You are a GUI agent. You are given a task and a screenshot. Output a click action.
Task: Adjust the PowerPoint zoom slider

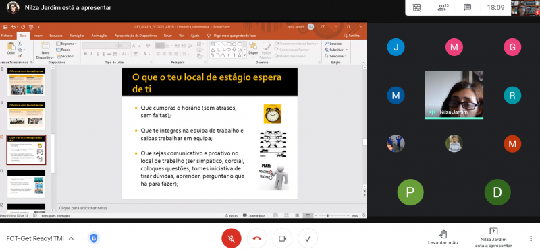click(x=327, y=215)
